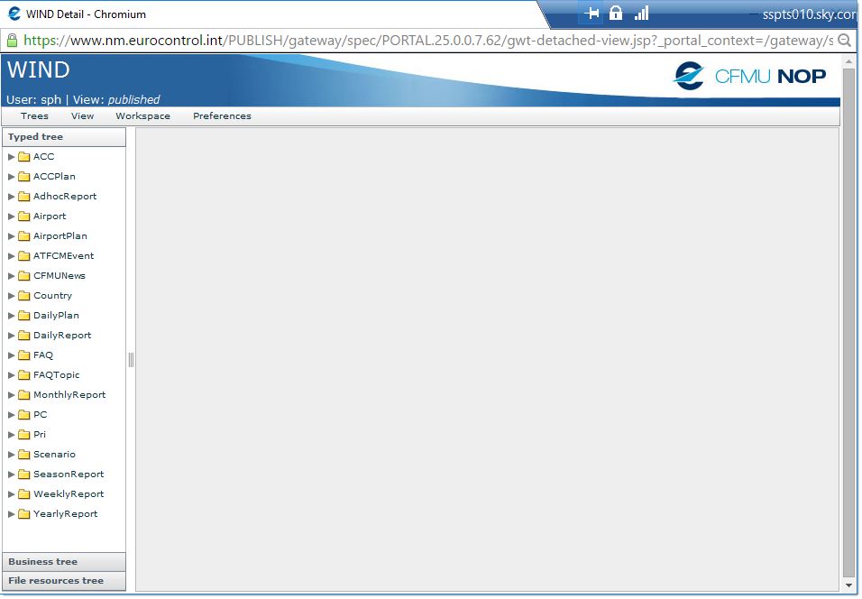Expand the YearlyReport folder arrow
This screenshot has height=599, width=862.
pos(12,514)
